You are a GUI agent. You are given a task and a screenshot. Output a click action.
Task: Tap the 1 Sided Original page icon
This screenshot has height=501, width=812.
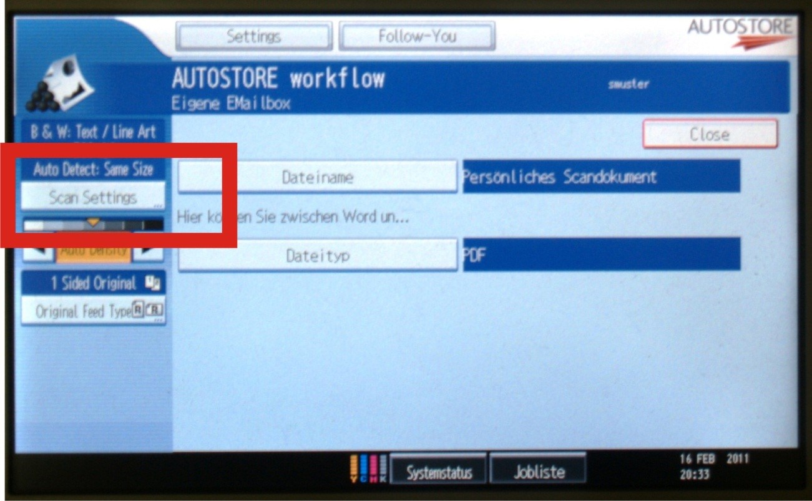(153, 284)
